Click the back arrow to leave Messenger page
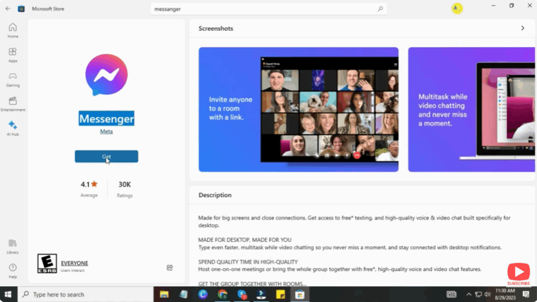The image size is (537, 302). pos(7,8)
